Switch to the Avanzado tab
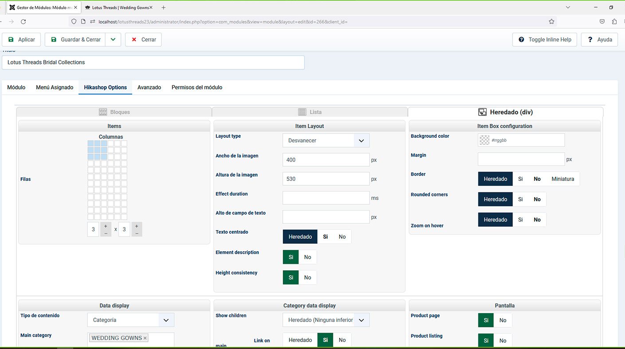625x349 pixels. pyautogui.click(x=149, y=87)
